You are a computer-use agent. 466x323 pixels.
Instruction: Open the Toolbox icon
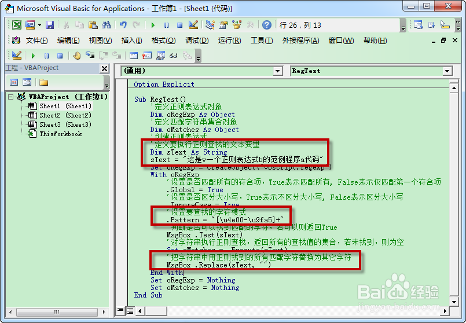click(x=250, y=25)
